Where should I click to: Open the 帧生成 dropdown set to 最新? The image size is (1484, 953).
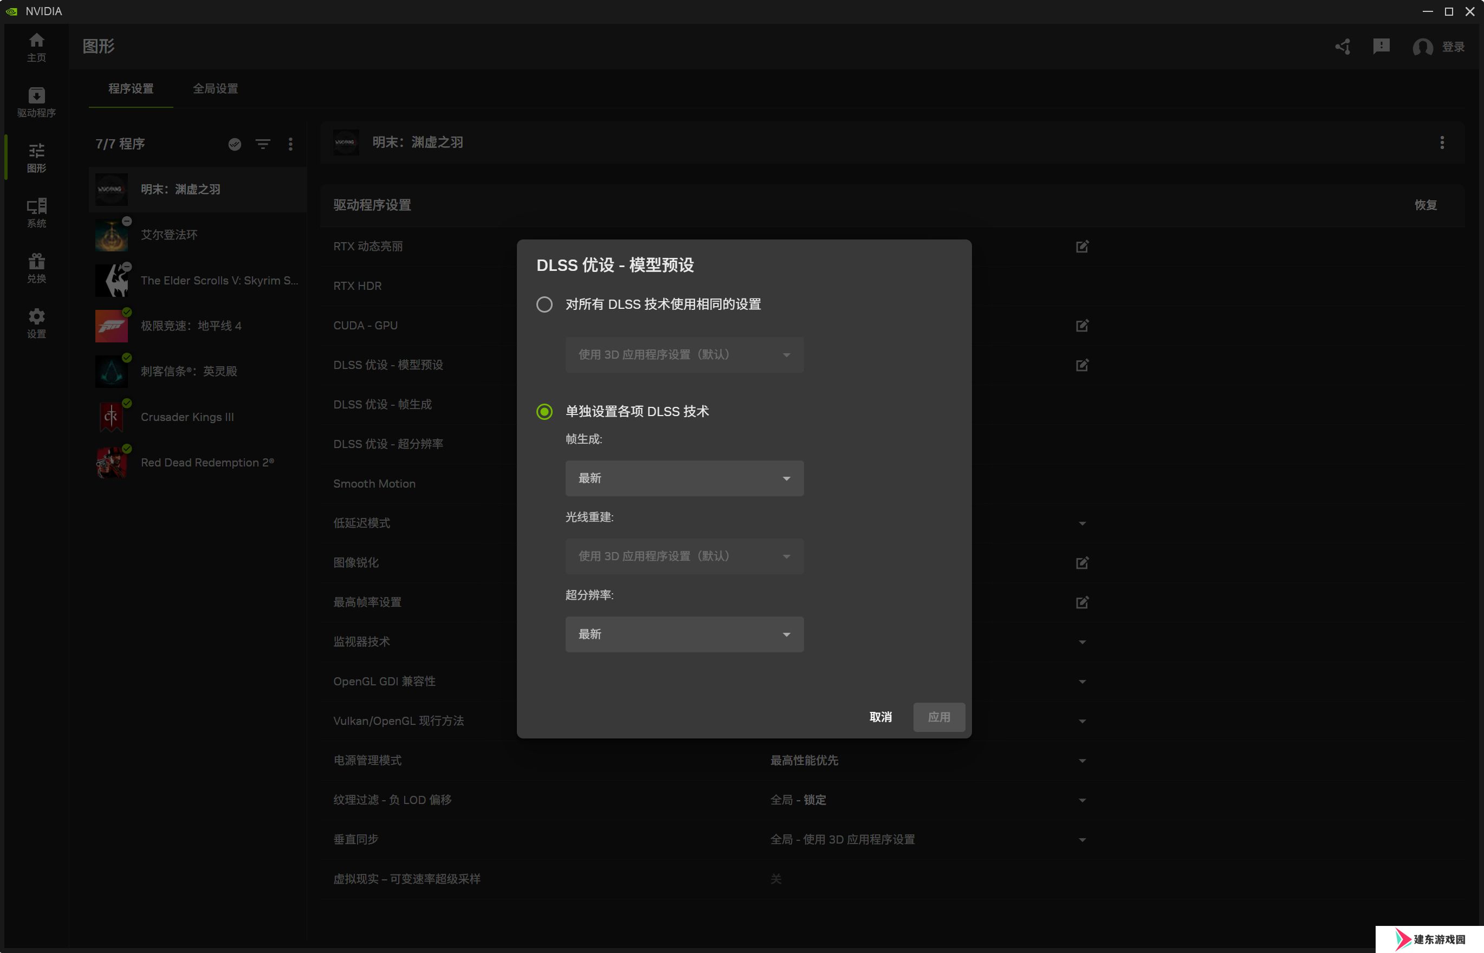(684, 478)
